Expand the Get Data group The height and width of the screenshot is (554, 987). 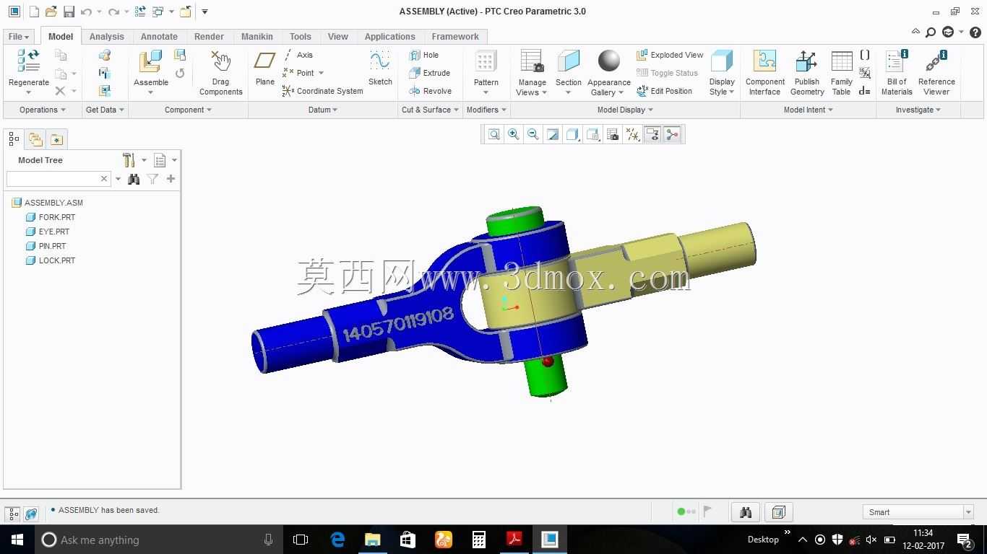click(105, 110)
